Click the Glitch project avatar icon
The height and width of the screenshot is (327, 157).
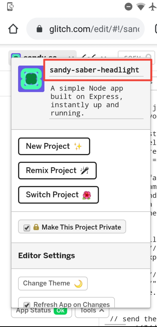31,79
